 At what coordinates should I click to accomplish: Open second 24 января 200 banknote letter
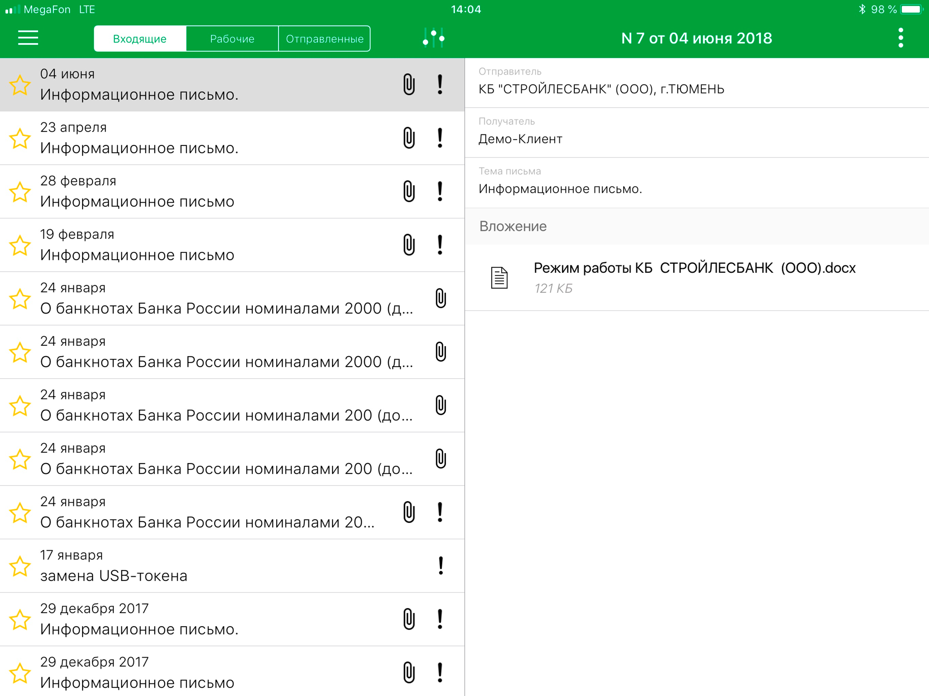pos(232,459)
